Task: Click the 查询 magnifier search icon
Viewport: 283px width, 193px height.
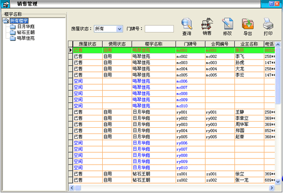Action: [x=187, y=23]
